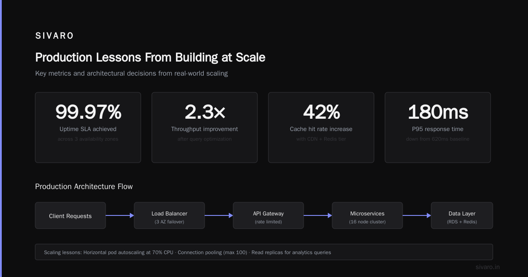Click the Scaling lessons footer bar
This screenshot has width=528, height=277.
pos(264,252)
